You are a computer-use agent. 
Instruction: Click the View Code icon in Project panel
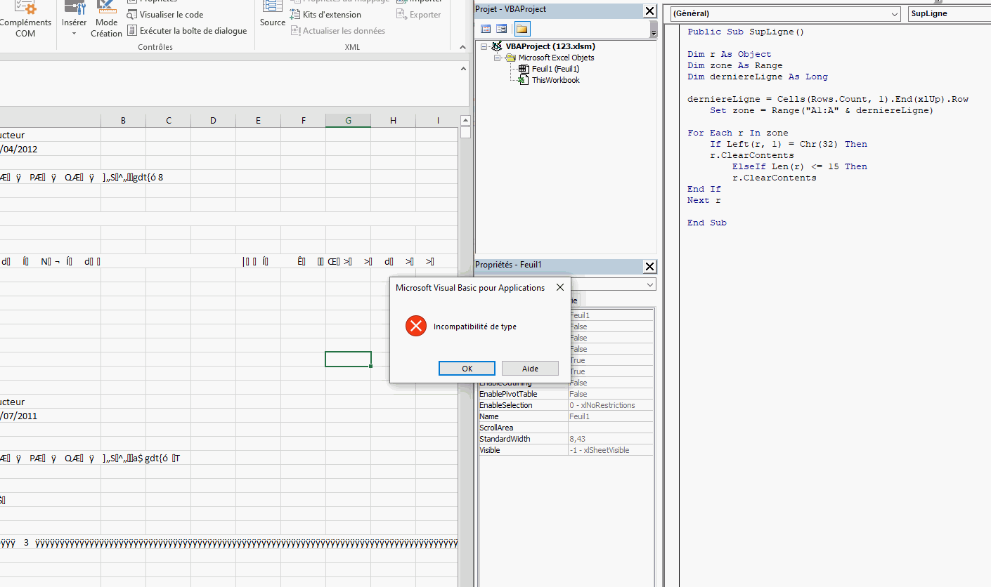click(486, 29)
